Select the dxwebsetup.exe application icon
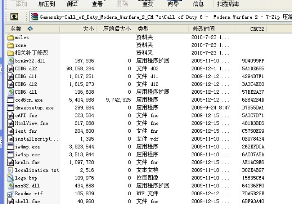The width and height of the screenshot is (292, 204). [x=10, y=107]
